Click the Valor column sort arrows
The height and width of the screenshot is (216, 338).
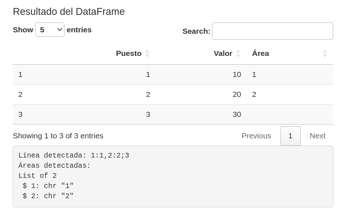tap(238, 54)
